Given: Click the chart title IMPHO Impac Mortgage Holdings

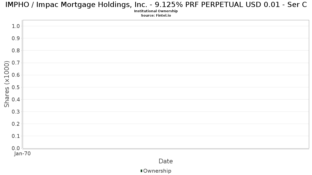Looking at the screenshot, I should pyautogui.click(x=156, y=5).
